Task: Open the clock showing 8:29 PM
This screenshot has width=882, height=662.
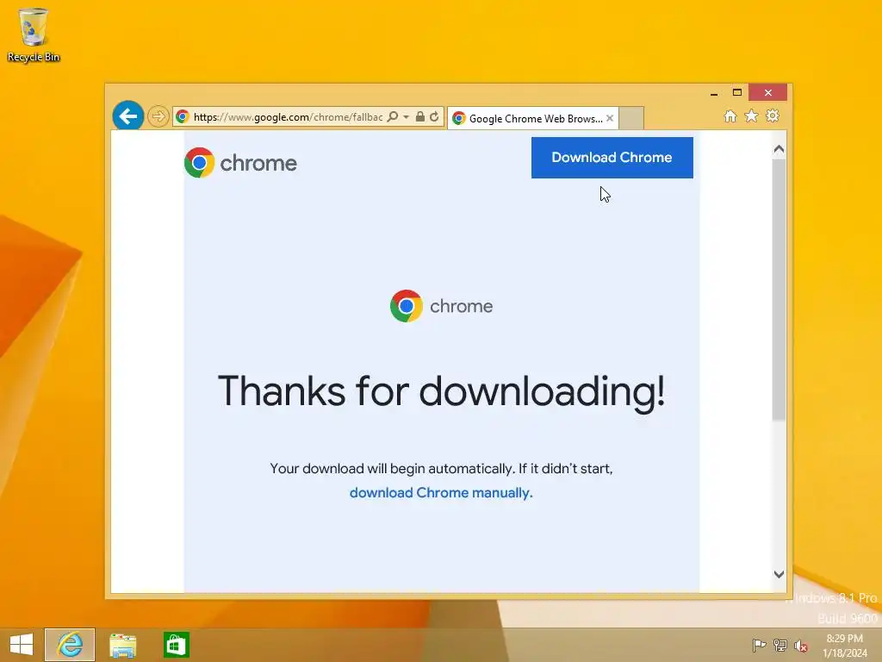Action: click(844, 646)
